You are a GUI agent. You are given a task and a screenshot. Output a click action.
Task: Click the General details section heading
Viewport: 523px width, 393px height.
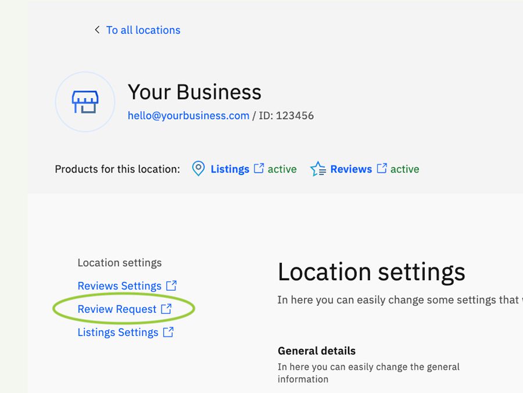pos(317,351)
